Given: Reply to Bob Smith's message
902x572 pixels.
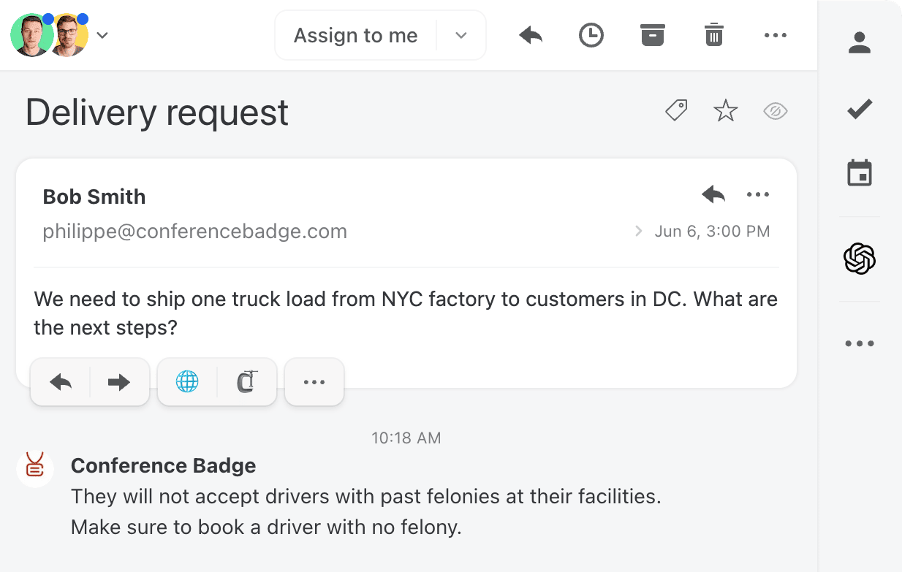Looking at the screenshot, I should click(713, 194).
